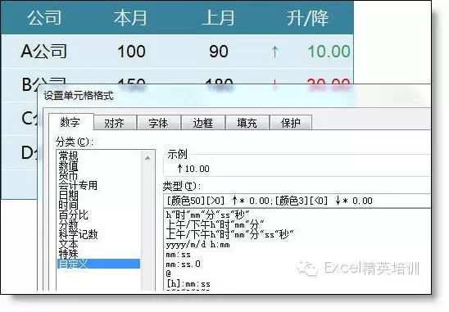Select the cell containing 100
The image size is (449, 312).
131,52
